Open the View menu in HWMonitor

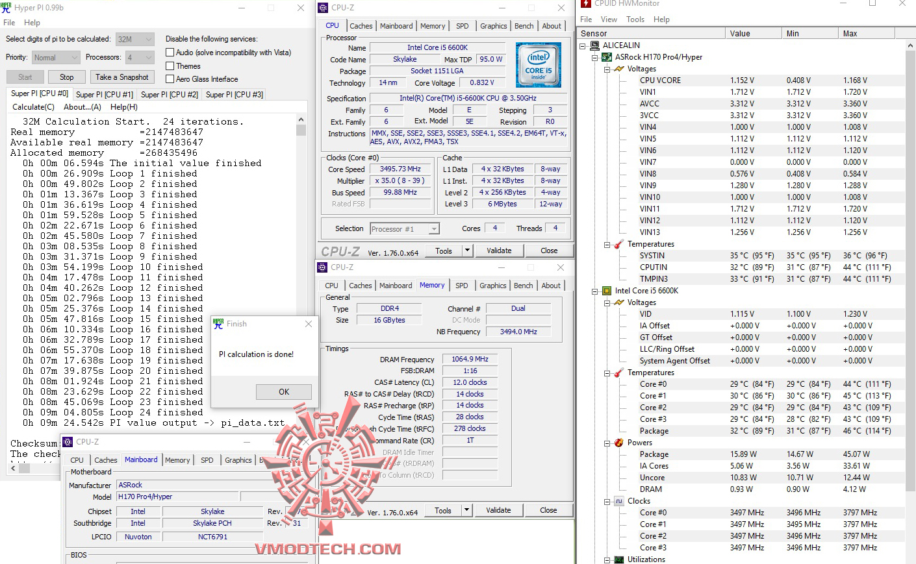pos(609,19)
